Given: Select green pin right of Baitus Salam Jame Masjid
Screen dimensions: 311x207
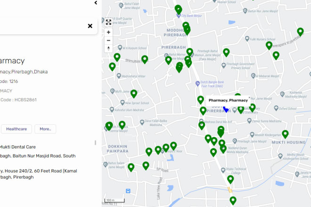Looking at the screenshot, I should (x=131, y=167).
